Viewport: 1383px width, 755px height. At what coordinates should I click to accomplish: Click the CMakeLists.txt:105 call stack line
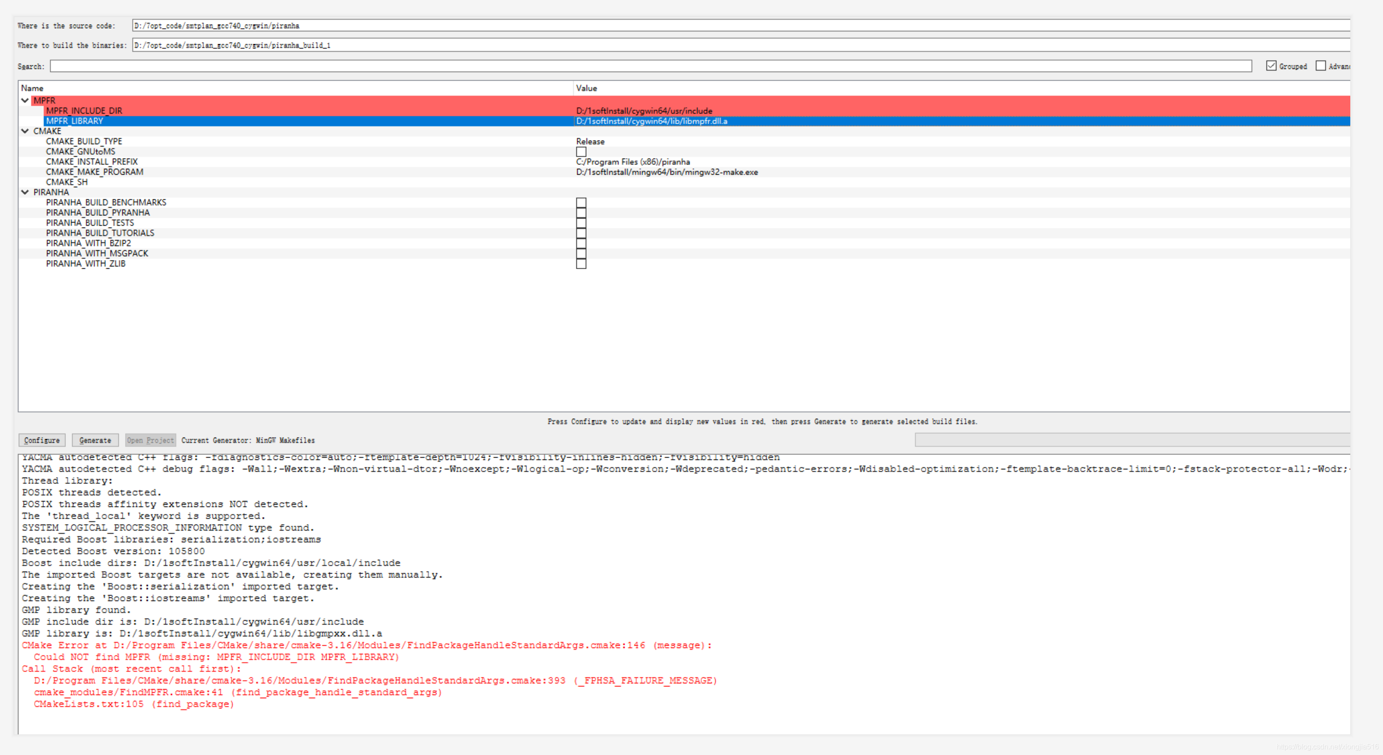click(134, 704)
